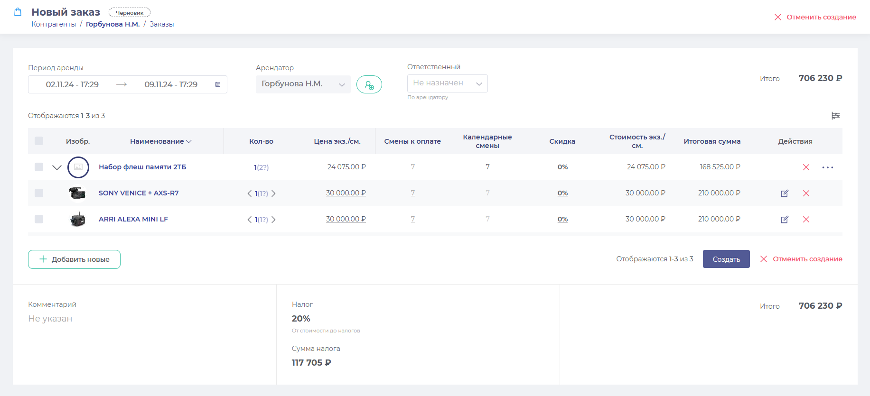Click the Добавить новые button

point(74,259)
